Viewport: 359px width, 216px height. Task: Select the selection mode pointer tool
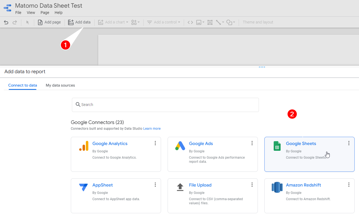(x=28, y=22)
